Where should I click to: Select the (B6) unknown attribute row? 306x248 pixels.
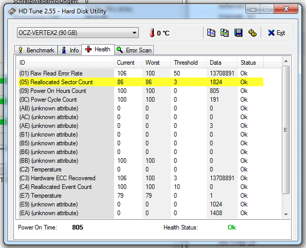tap(141, 152)
